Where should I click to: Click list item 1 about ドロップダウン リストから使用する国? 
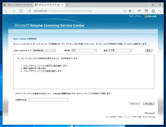point(46,66)
